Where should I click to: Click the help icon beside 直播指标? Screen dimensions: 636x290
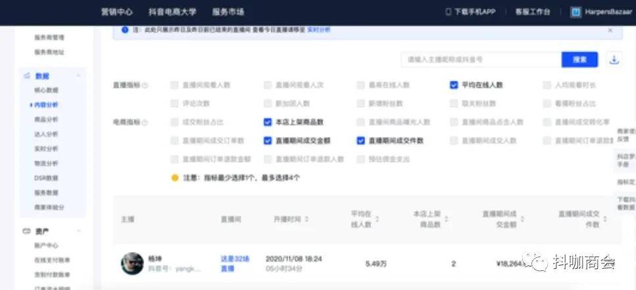(145, 86)
